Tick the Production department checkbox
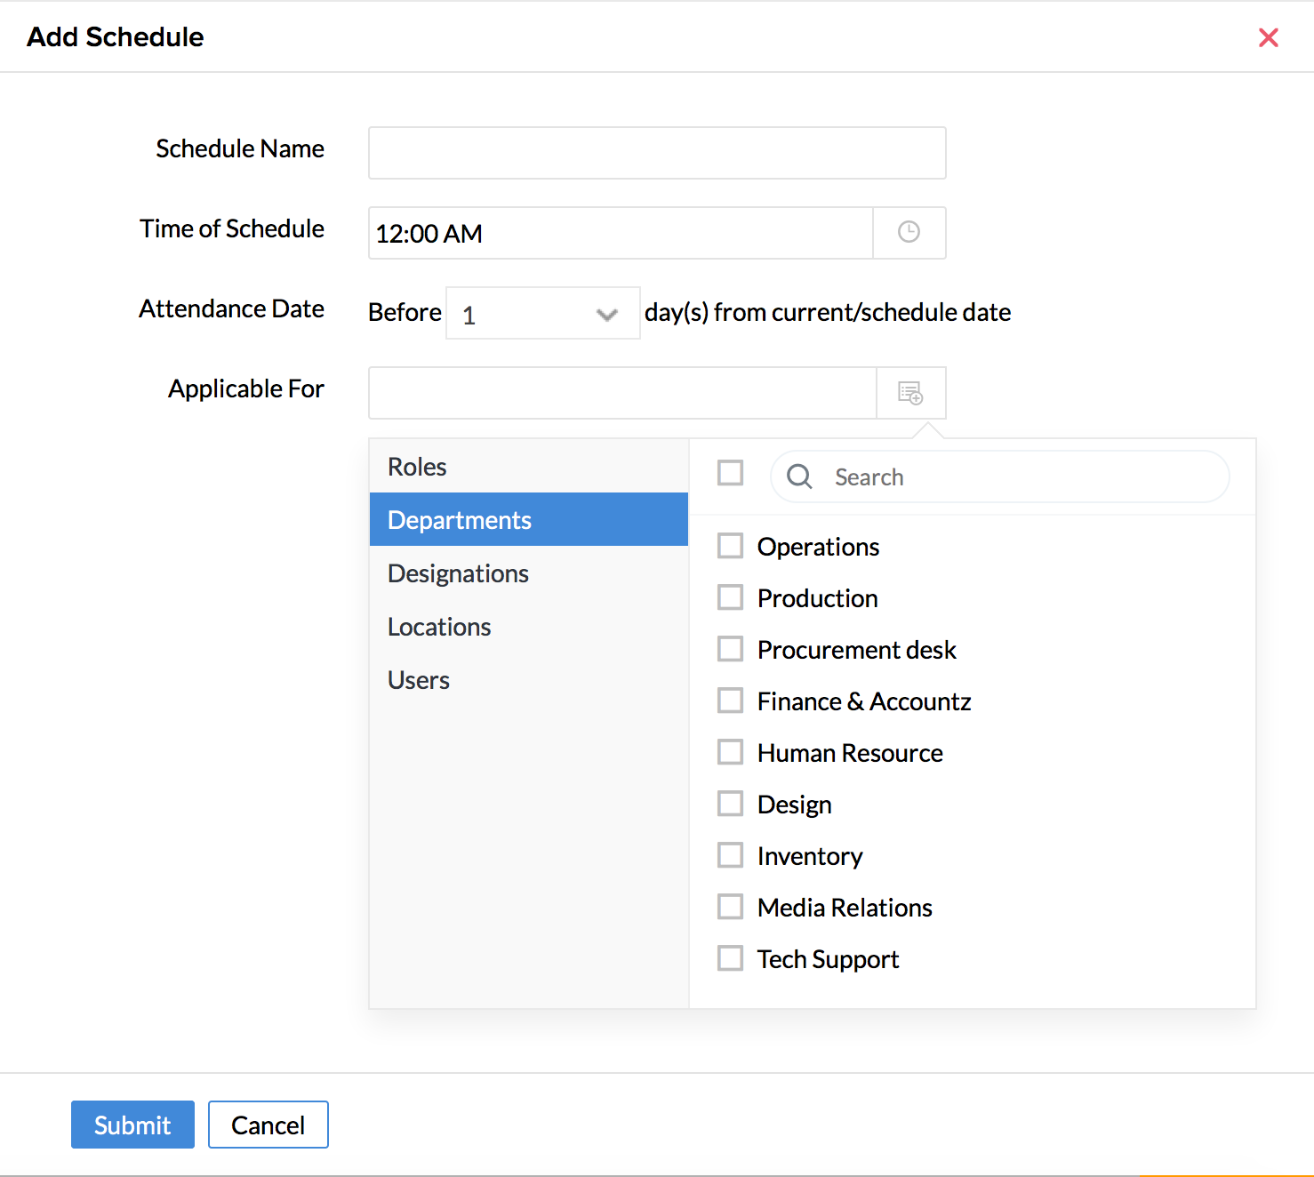The width and height of the screenshot is (1314, 1177). click(730, 597)
